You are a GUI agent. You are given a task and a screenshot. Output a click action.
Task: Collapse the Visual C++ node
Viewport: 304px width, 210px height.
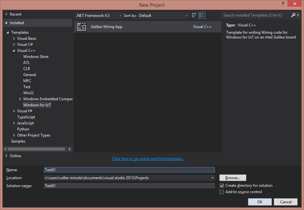[14, 51]
